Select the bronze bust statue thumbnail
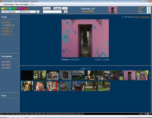Image resolution: width=152 pixels, height=118 pixels. 40,75
